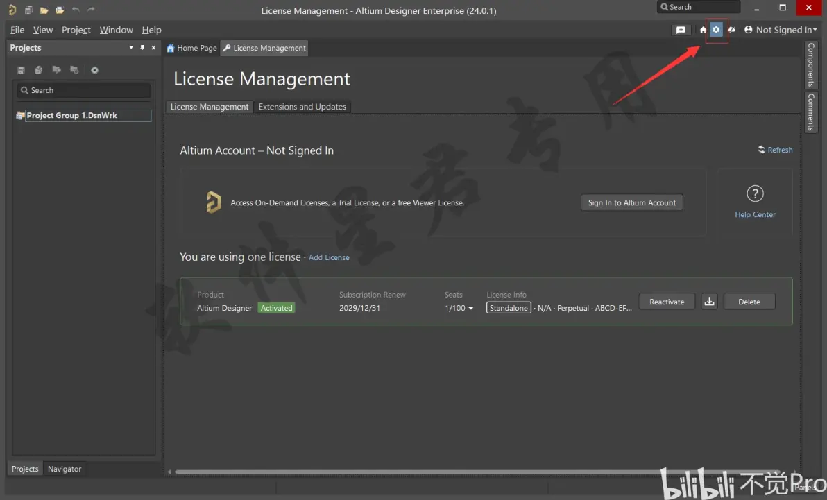Switch to the Home Page document tab
The image size is (827, 500).
[191, 48]
